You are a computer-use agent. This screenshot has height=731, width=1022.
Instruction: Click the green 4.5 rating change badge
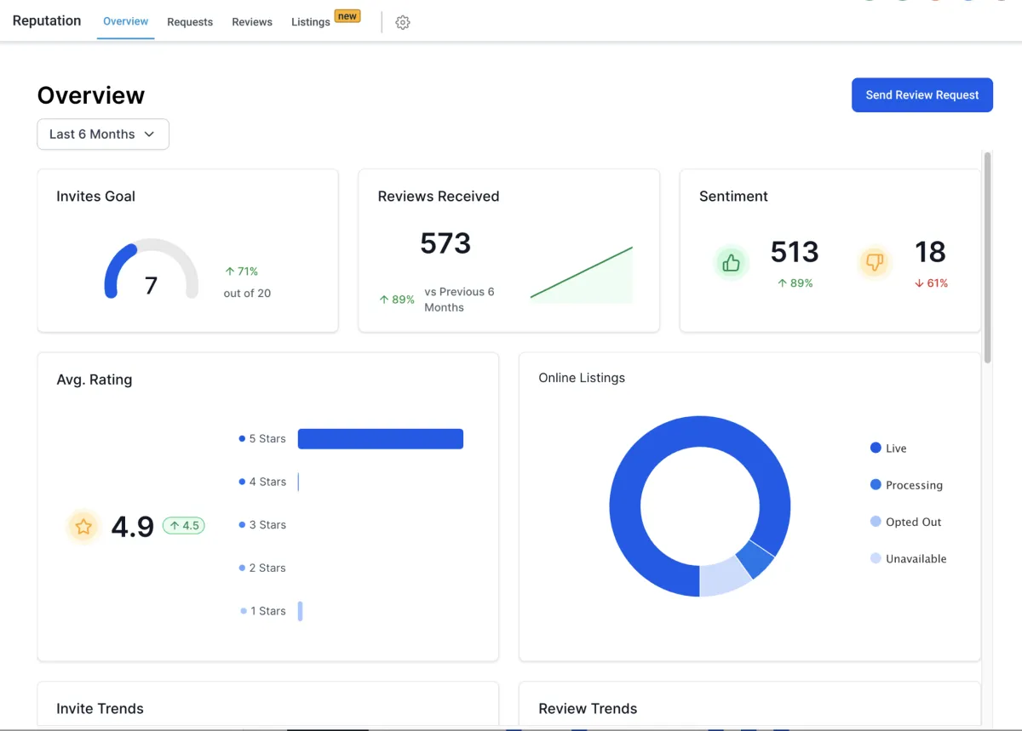(184, 526)
